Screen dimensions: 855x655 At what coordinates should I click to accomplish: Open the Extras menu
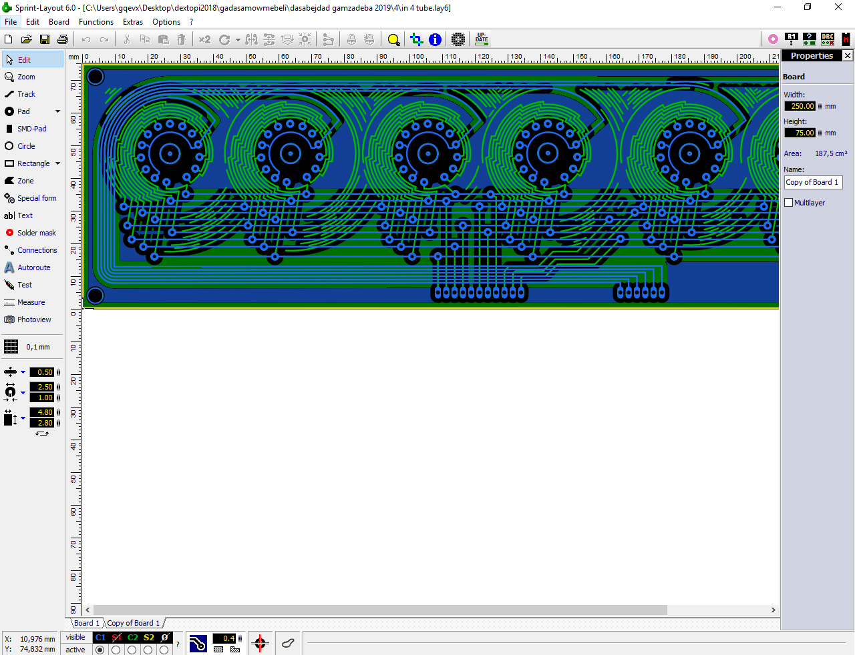132,21
